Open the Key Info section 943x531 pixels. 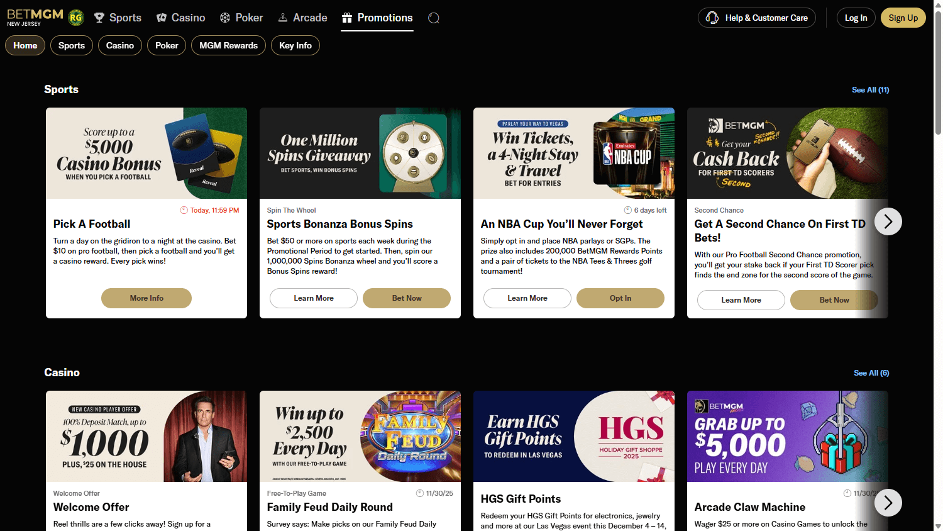295,45
